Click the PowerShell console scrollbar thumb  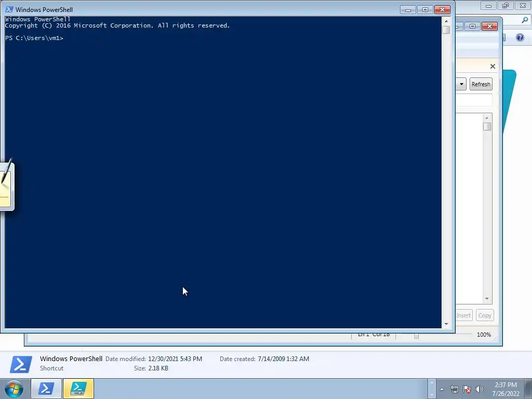point(446,30)
